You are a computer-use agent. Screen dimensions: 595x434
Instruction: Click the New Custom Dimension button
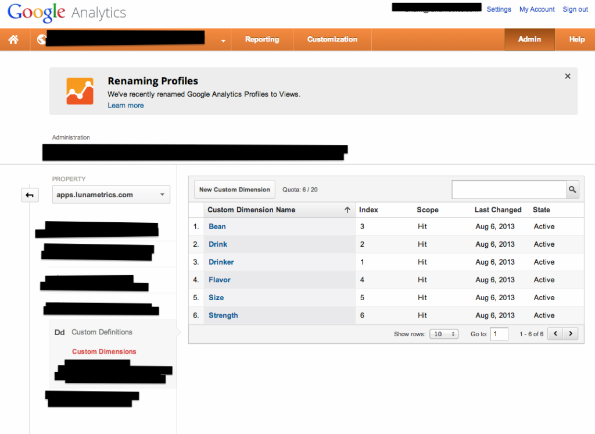tap(235, 190)
